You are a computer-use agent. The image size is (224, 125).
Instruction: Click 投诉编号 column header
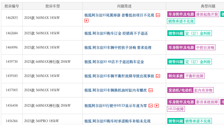12,6
